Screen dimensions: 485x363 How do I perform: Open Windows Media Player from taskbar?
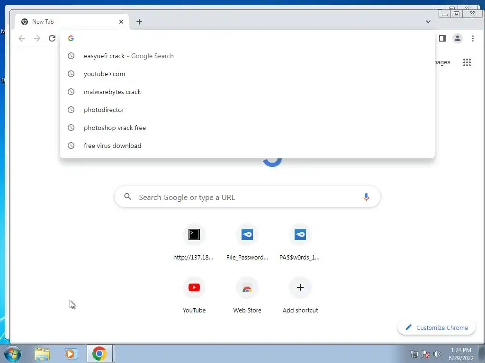point(71,354)
